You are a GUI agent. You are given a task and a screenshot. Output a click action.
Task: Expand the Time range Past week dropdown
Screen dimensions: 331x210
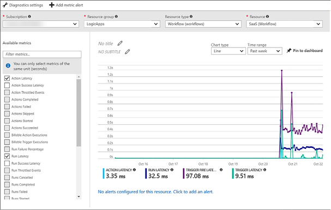[264, 51]
